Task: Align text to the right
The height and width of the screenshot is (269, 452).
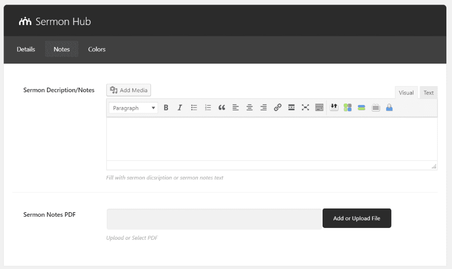Action: [x=263, y=108]
